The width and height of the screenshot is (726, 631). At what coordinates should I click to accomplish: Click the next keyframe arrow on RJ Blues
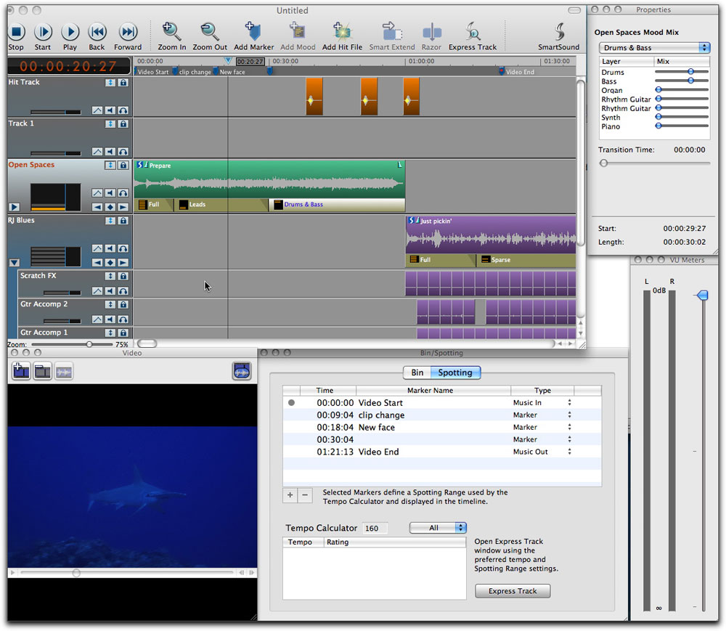pos(123,263)
